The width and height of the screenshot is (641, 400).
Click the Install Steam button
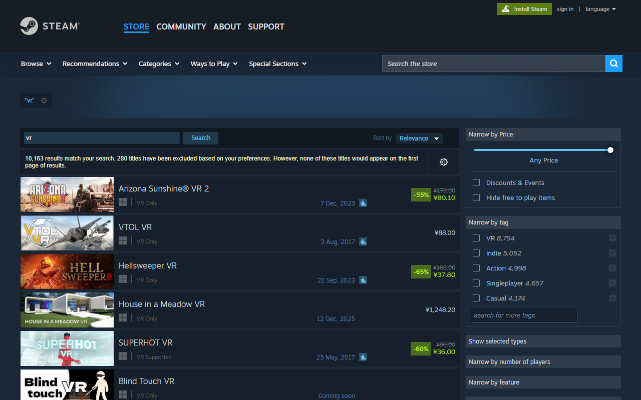(x=524, y=9)
